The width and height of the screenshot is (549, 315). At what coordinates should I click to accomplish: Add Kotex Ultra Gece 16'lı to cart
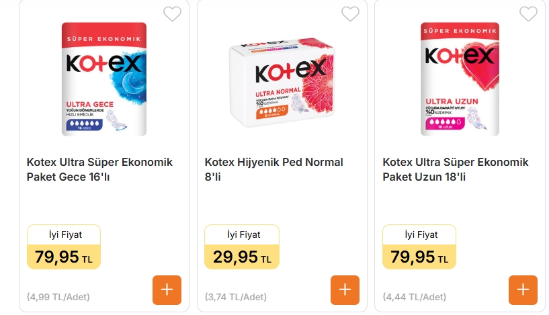167,289
